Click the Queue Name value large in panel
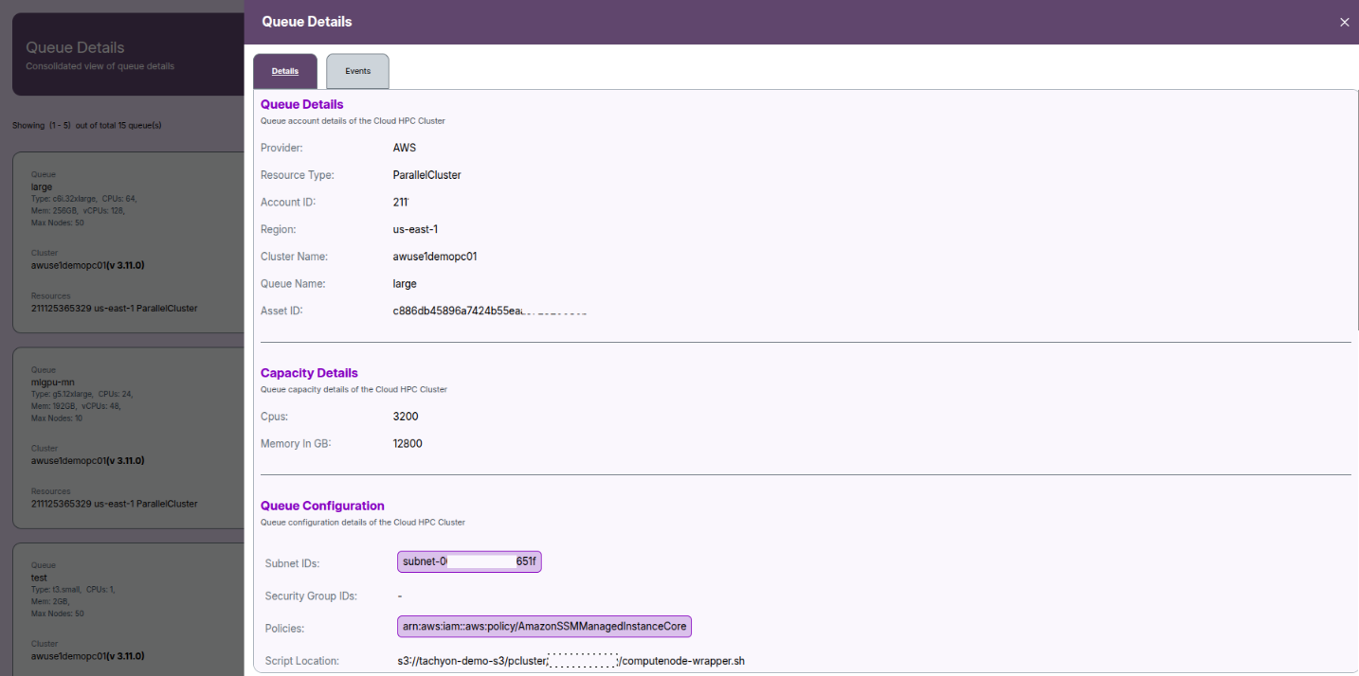1359x676 pixels. point(405,284)
